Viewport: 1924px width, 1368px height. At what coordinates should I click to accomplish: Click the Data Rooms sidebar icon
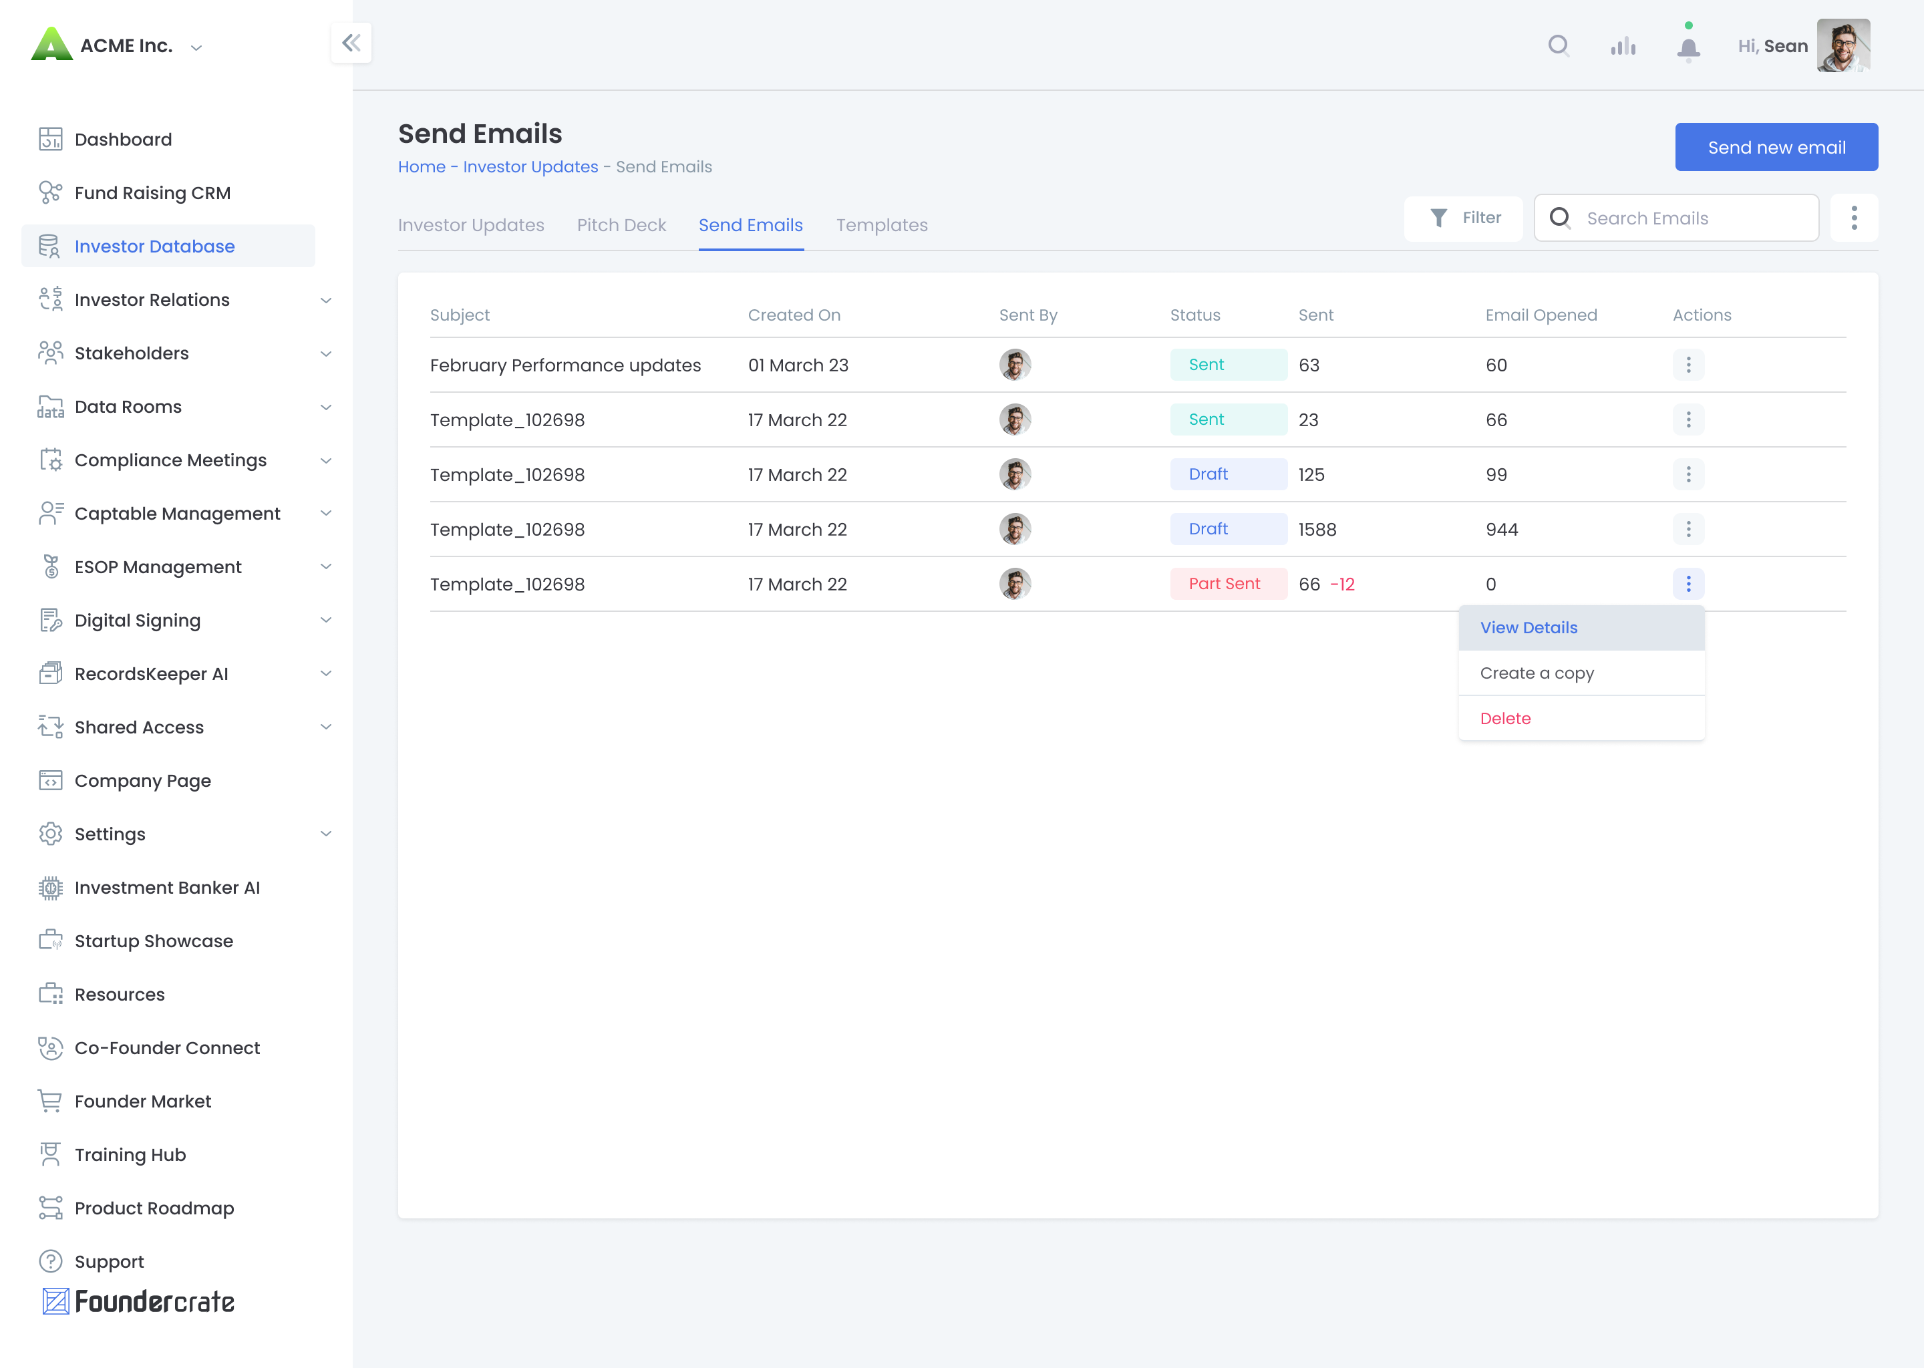point(51,407)
